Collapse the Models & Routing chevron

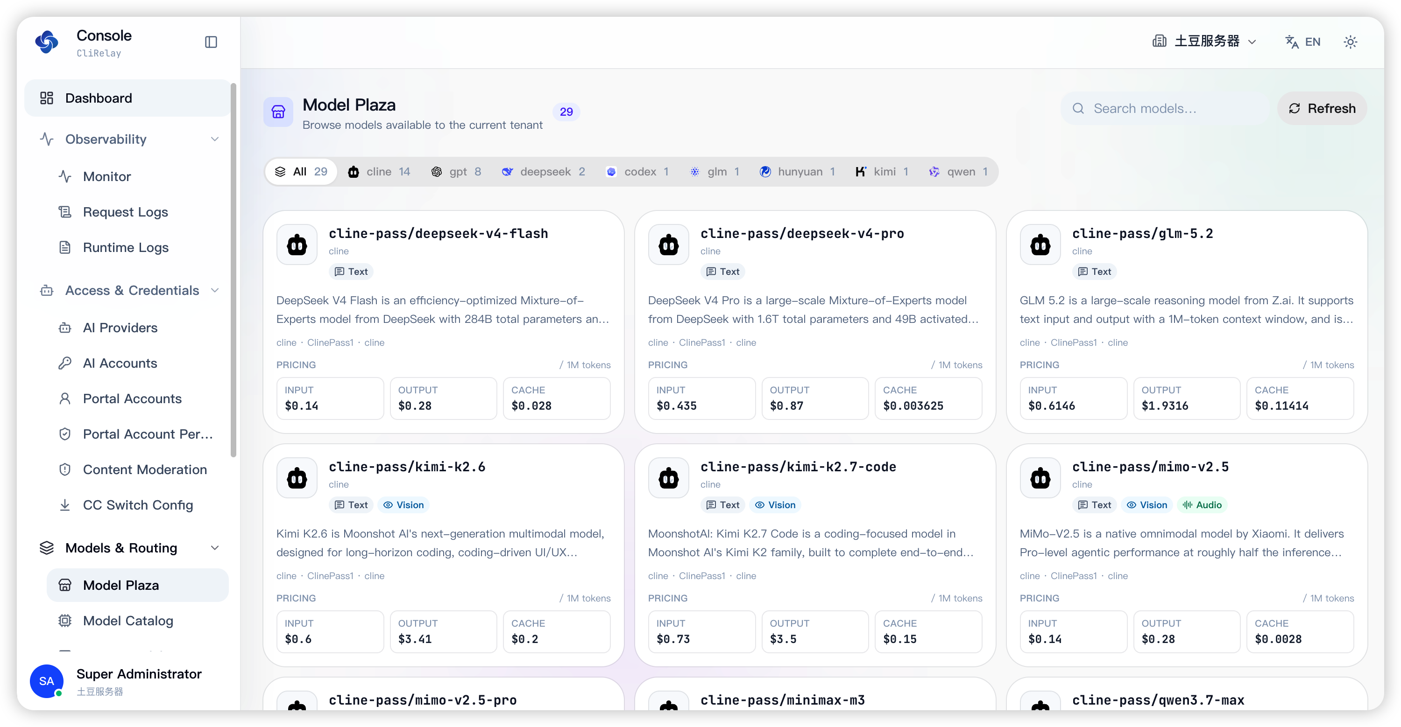tap(215, 548)
